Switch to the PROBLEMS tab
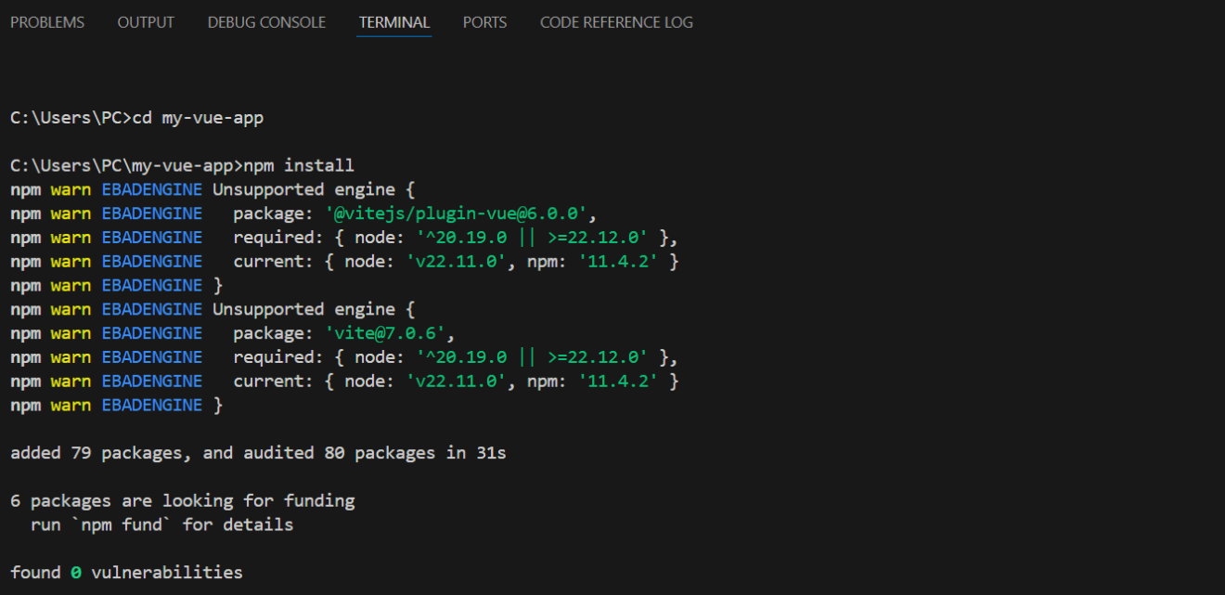The width and height of the screenshot is (1225, 595). (x=46, y=21)
